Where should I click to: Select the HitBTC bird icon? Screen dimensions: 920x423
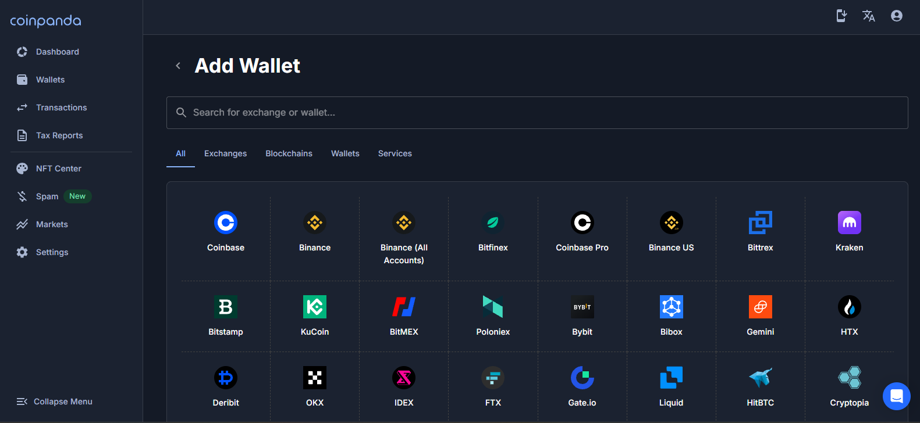click(x=761, y=378)
